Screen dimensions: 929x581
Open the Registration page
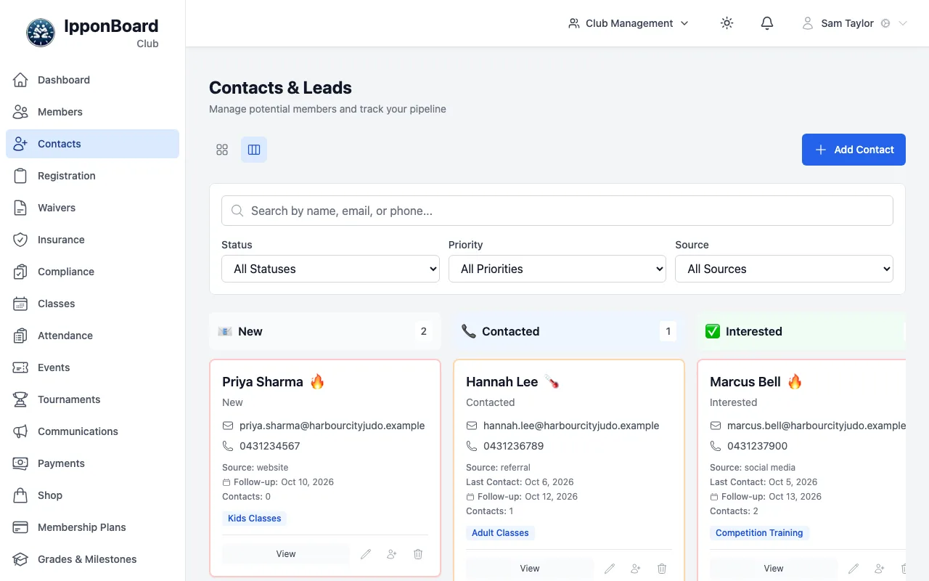pyautogui.click(x=92, y=176)
